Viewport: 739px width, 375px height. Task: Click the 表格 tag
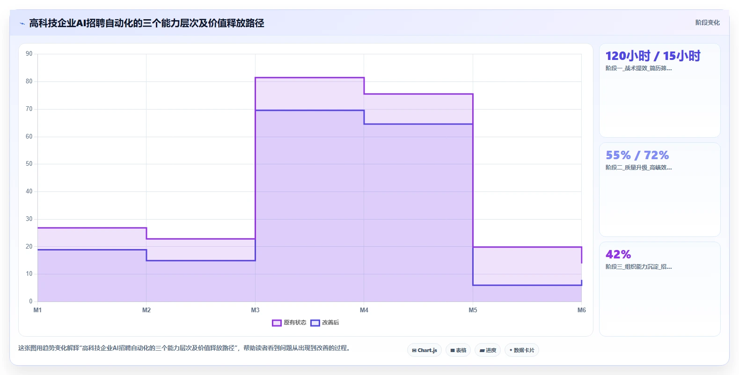(x=458, y=350)
